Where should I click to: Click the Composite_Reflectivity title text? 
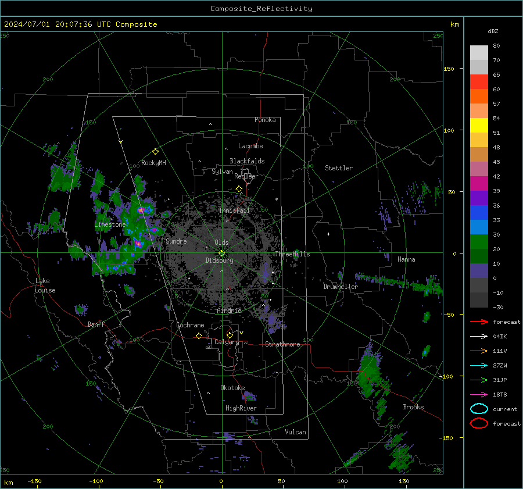coord(261,9)
